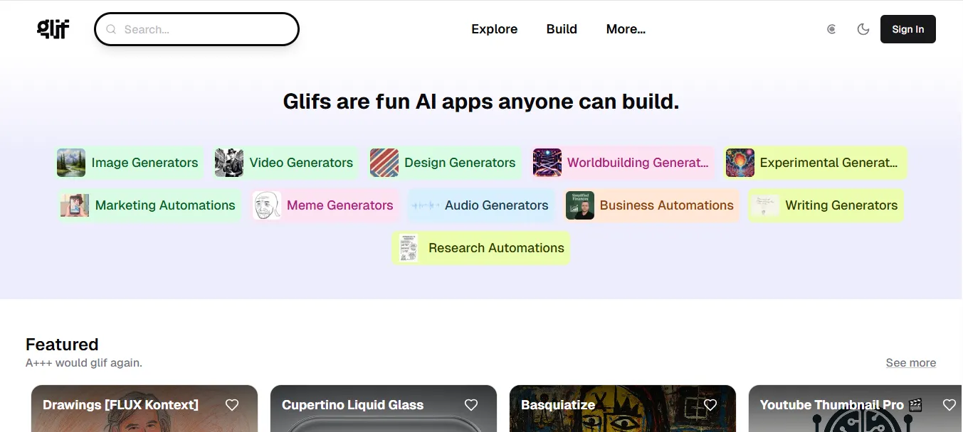Click the Worldbuilding Generators icon
This screenshot has height=432, width=963.
pyautogui.click(x=547, y=163)
